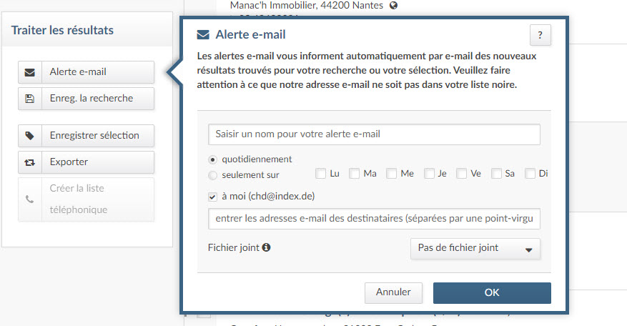This screenshot has width=627, height=326.
Task: Click the tag icon for Enregistrer sélection
Action: click(x=29, y=136)
